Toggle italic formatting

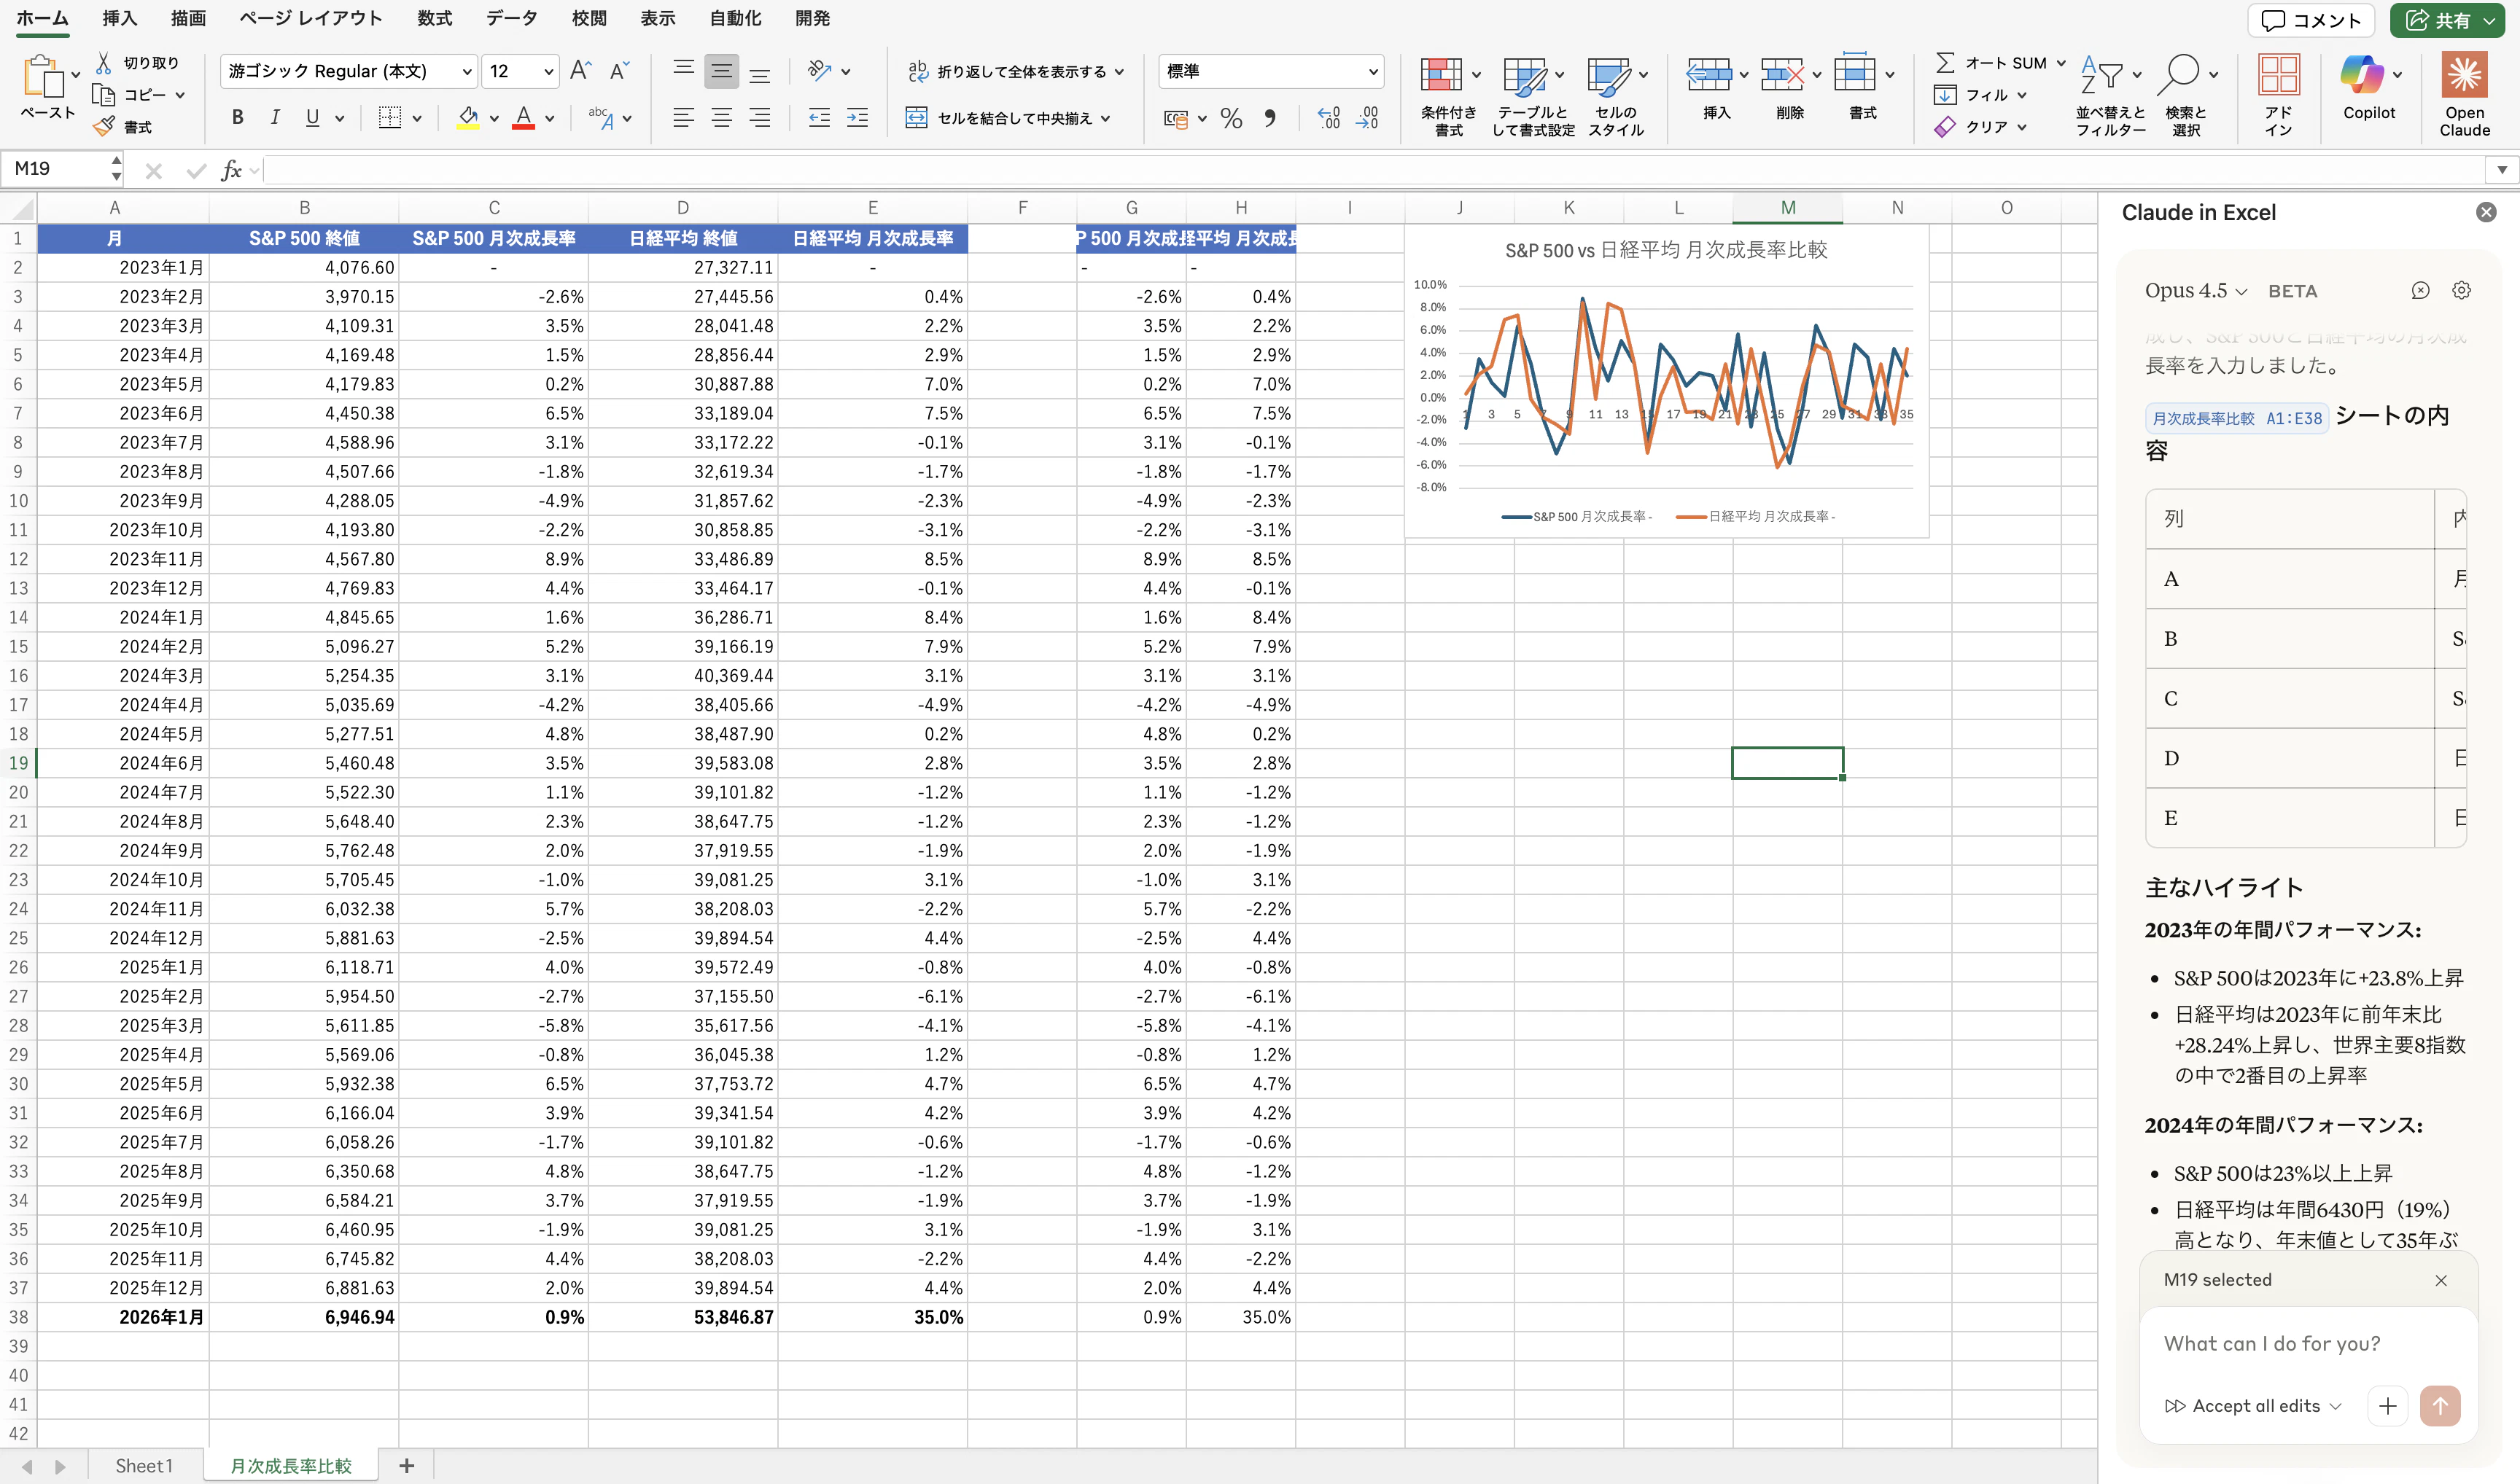(x=274, y=117)
